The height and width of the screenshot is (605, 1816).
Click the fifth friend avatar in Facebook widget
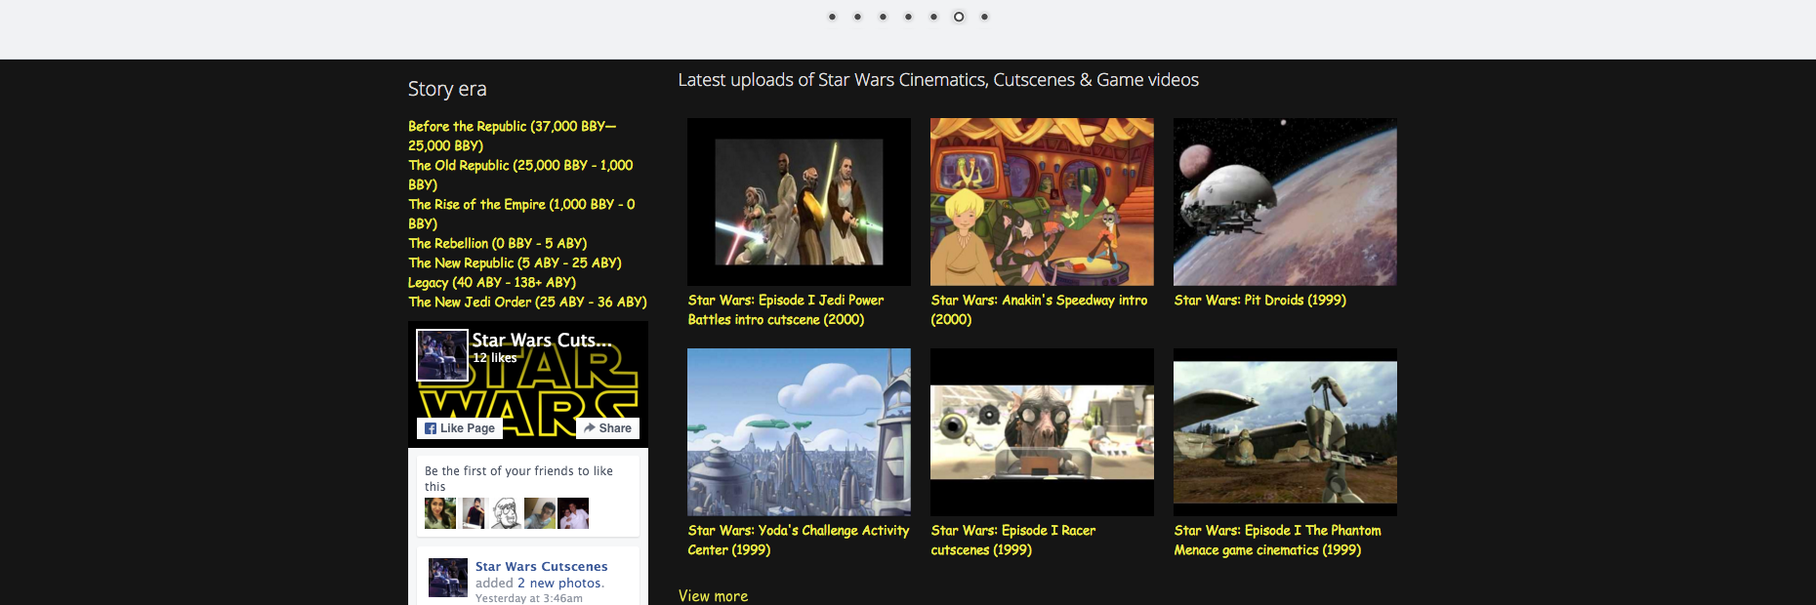point(573,513)
